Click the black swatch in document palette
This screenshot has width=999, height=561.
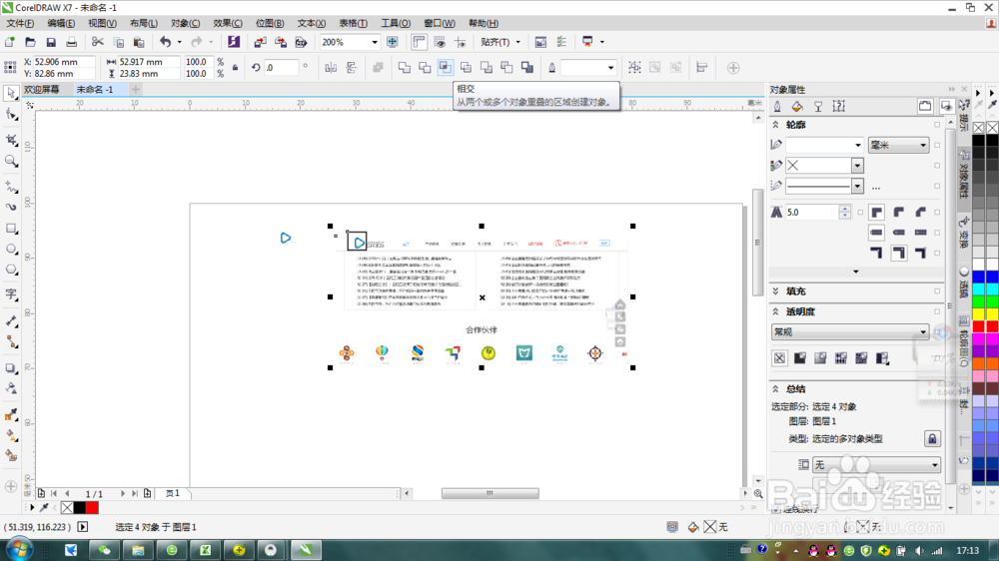[80, 507]
